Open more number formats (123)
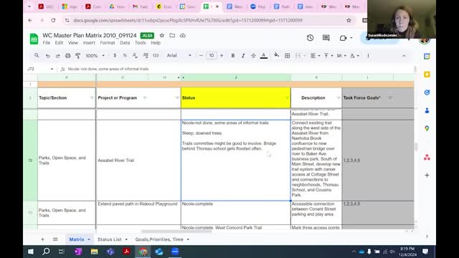This screenshot has width=459, height=258. click(x=156, y=56)
